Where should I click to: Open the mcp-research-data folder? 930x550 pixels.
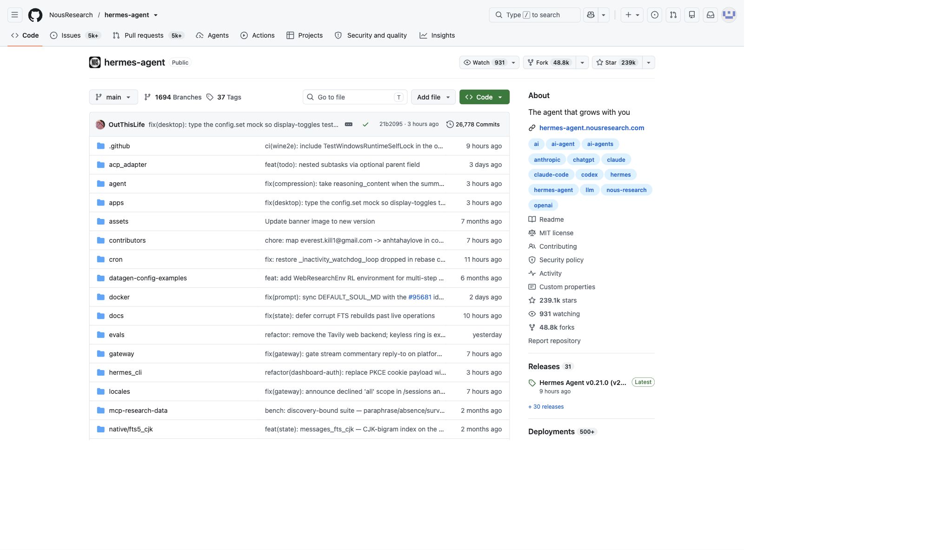tap(138, 411)
